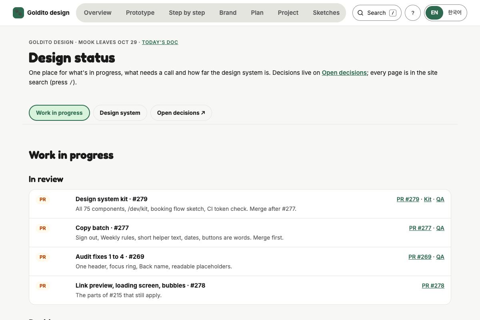Click the 'Design status' page heading
This screenshot has height=320, width=480.
pos(72,58)
